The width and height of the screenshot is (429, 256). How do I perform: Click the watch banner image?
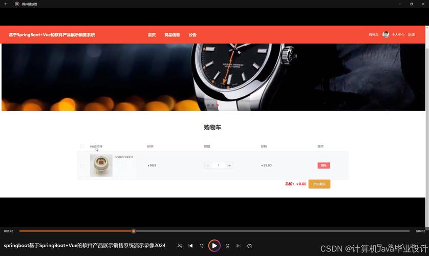pyautogui.click(x=213, y=77)
